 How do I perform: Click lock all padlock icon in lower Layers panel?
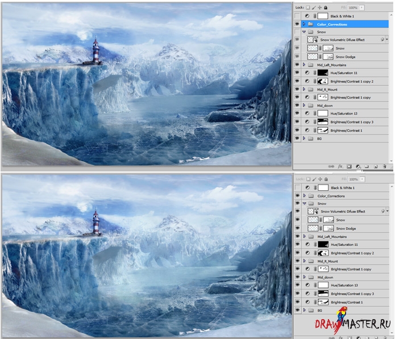(x=326, y=179)
